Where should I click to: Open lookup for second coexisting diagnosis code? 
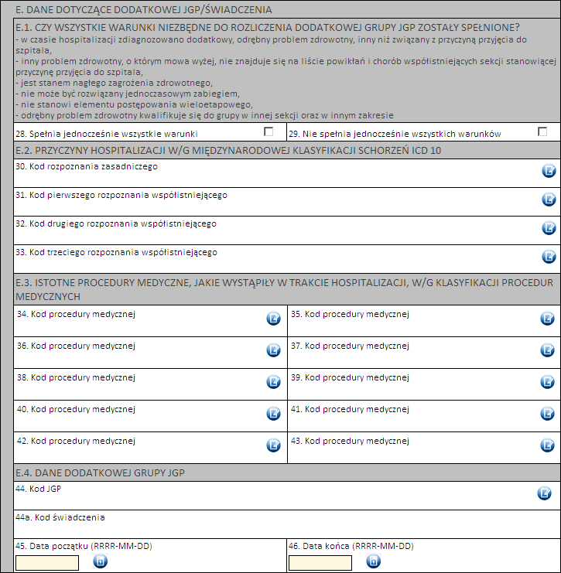(549, 228)
